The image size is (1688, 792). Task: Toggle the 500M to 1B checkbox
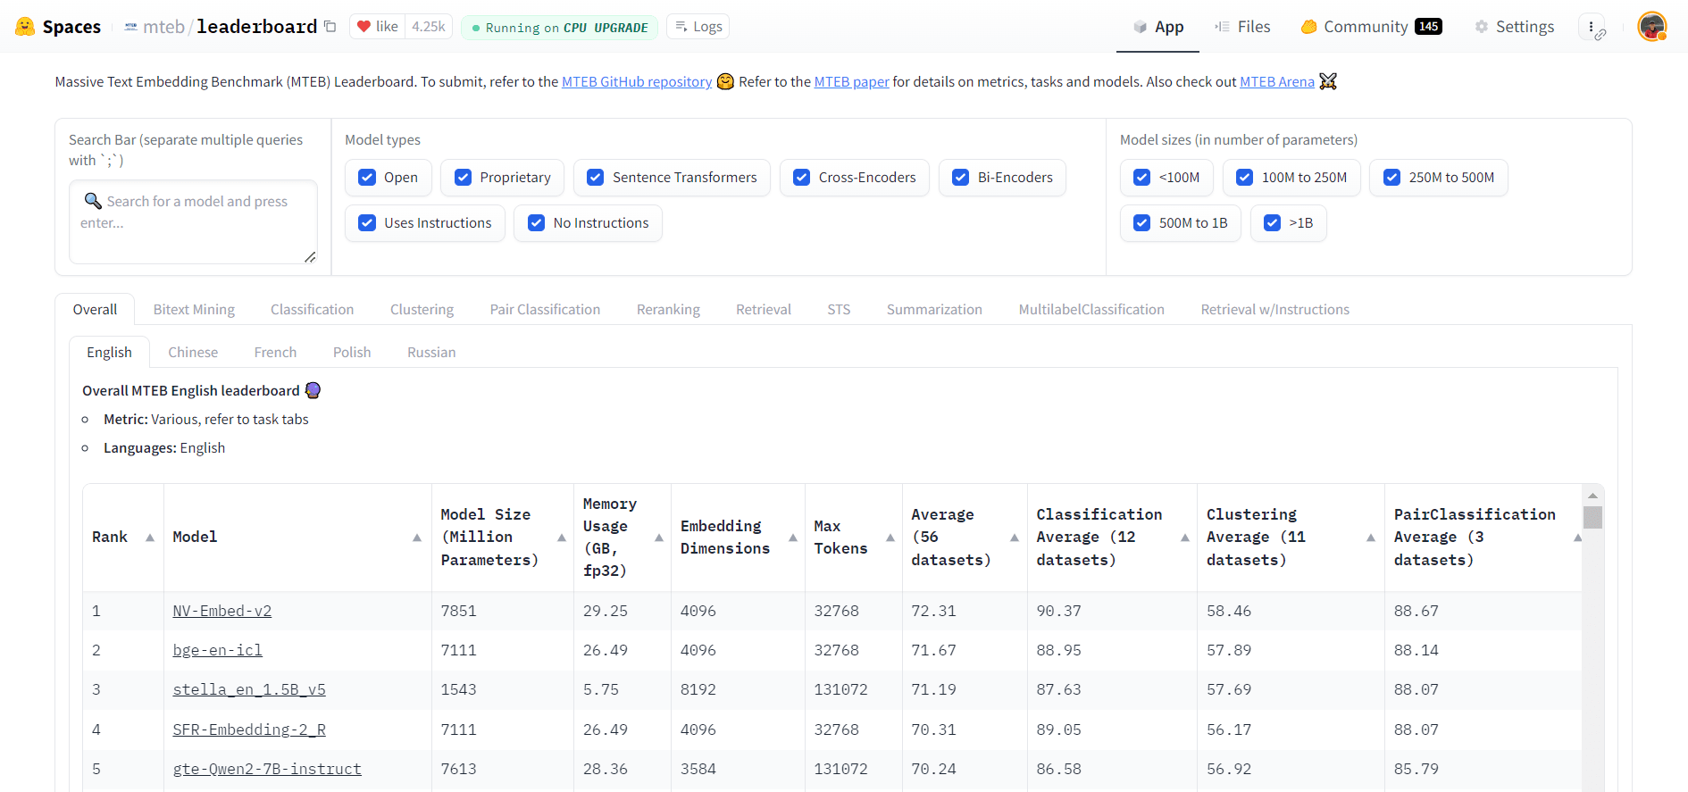tap(1142, 223)
